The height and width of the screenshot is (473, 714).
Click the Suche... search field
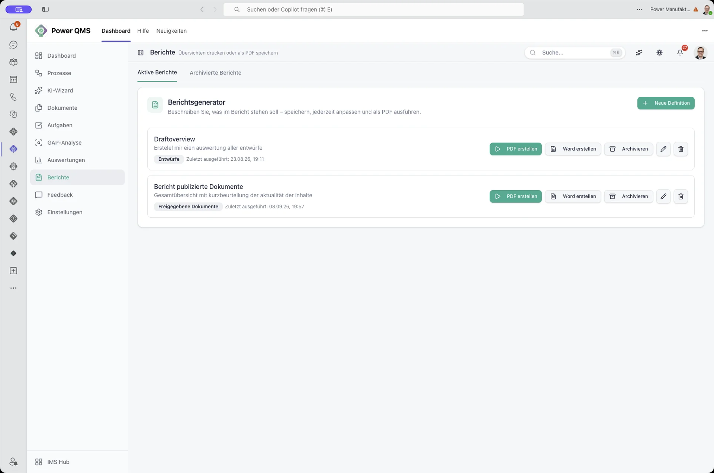pos(575,52)
